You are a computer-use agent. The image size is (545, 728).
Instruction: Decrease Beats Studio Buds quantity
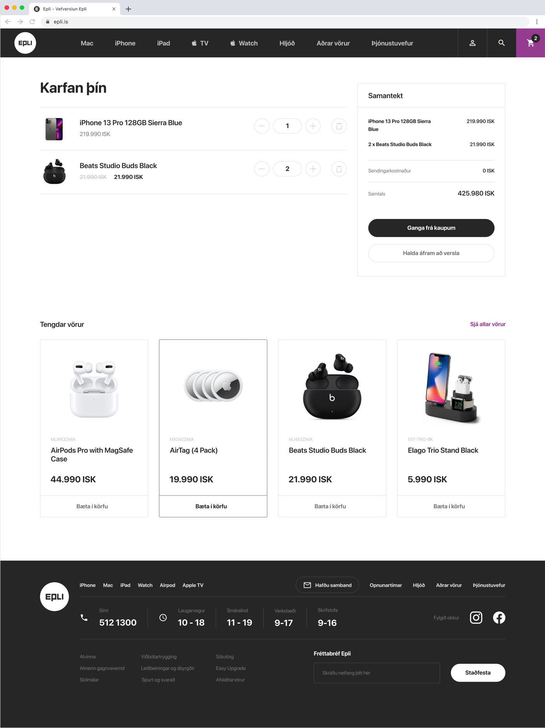262,169
